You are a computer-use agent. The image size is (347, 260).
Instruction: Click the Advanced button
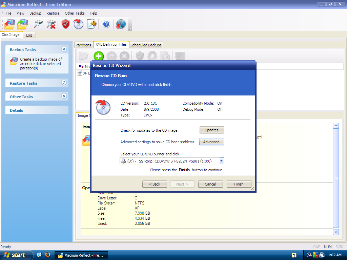[x=211, y=142]
